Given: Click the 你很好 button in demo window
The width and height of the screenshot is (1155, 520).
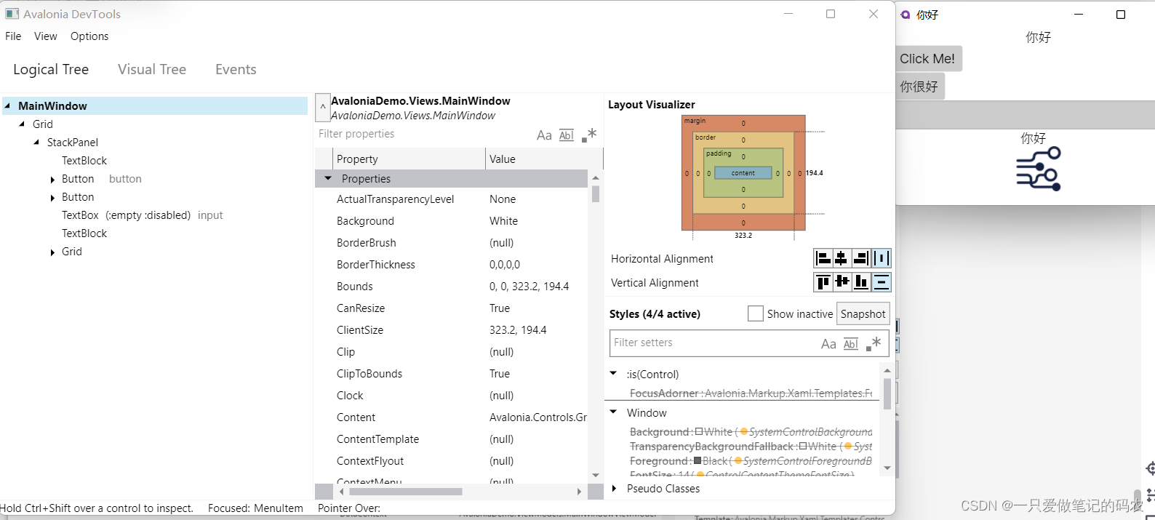Looking at the screenshot, I should coord(920,87).
